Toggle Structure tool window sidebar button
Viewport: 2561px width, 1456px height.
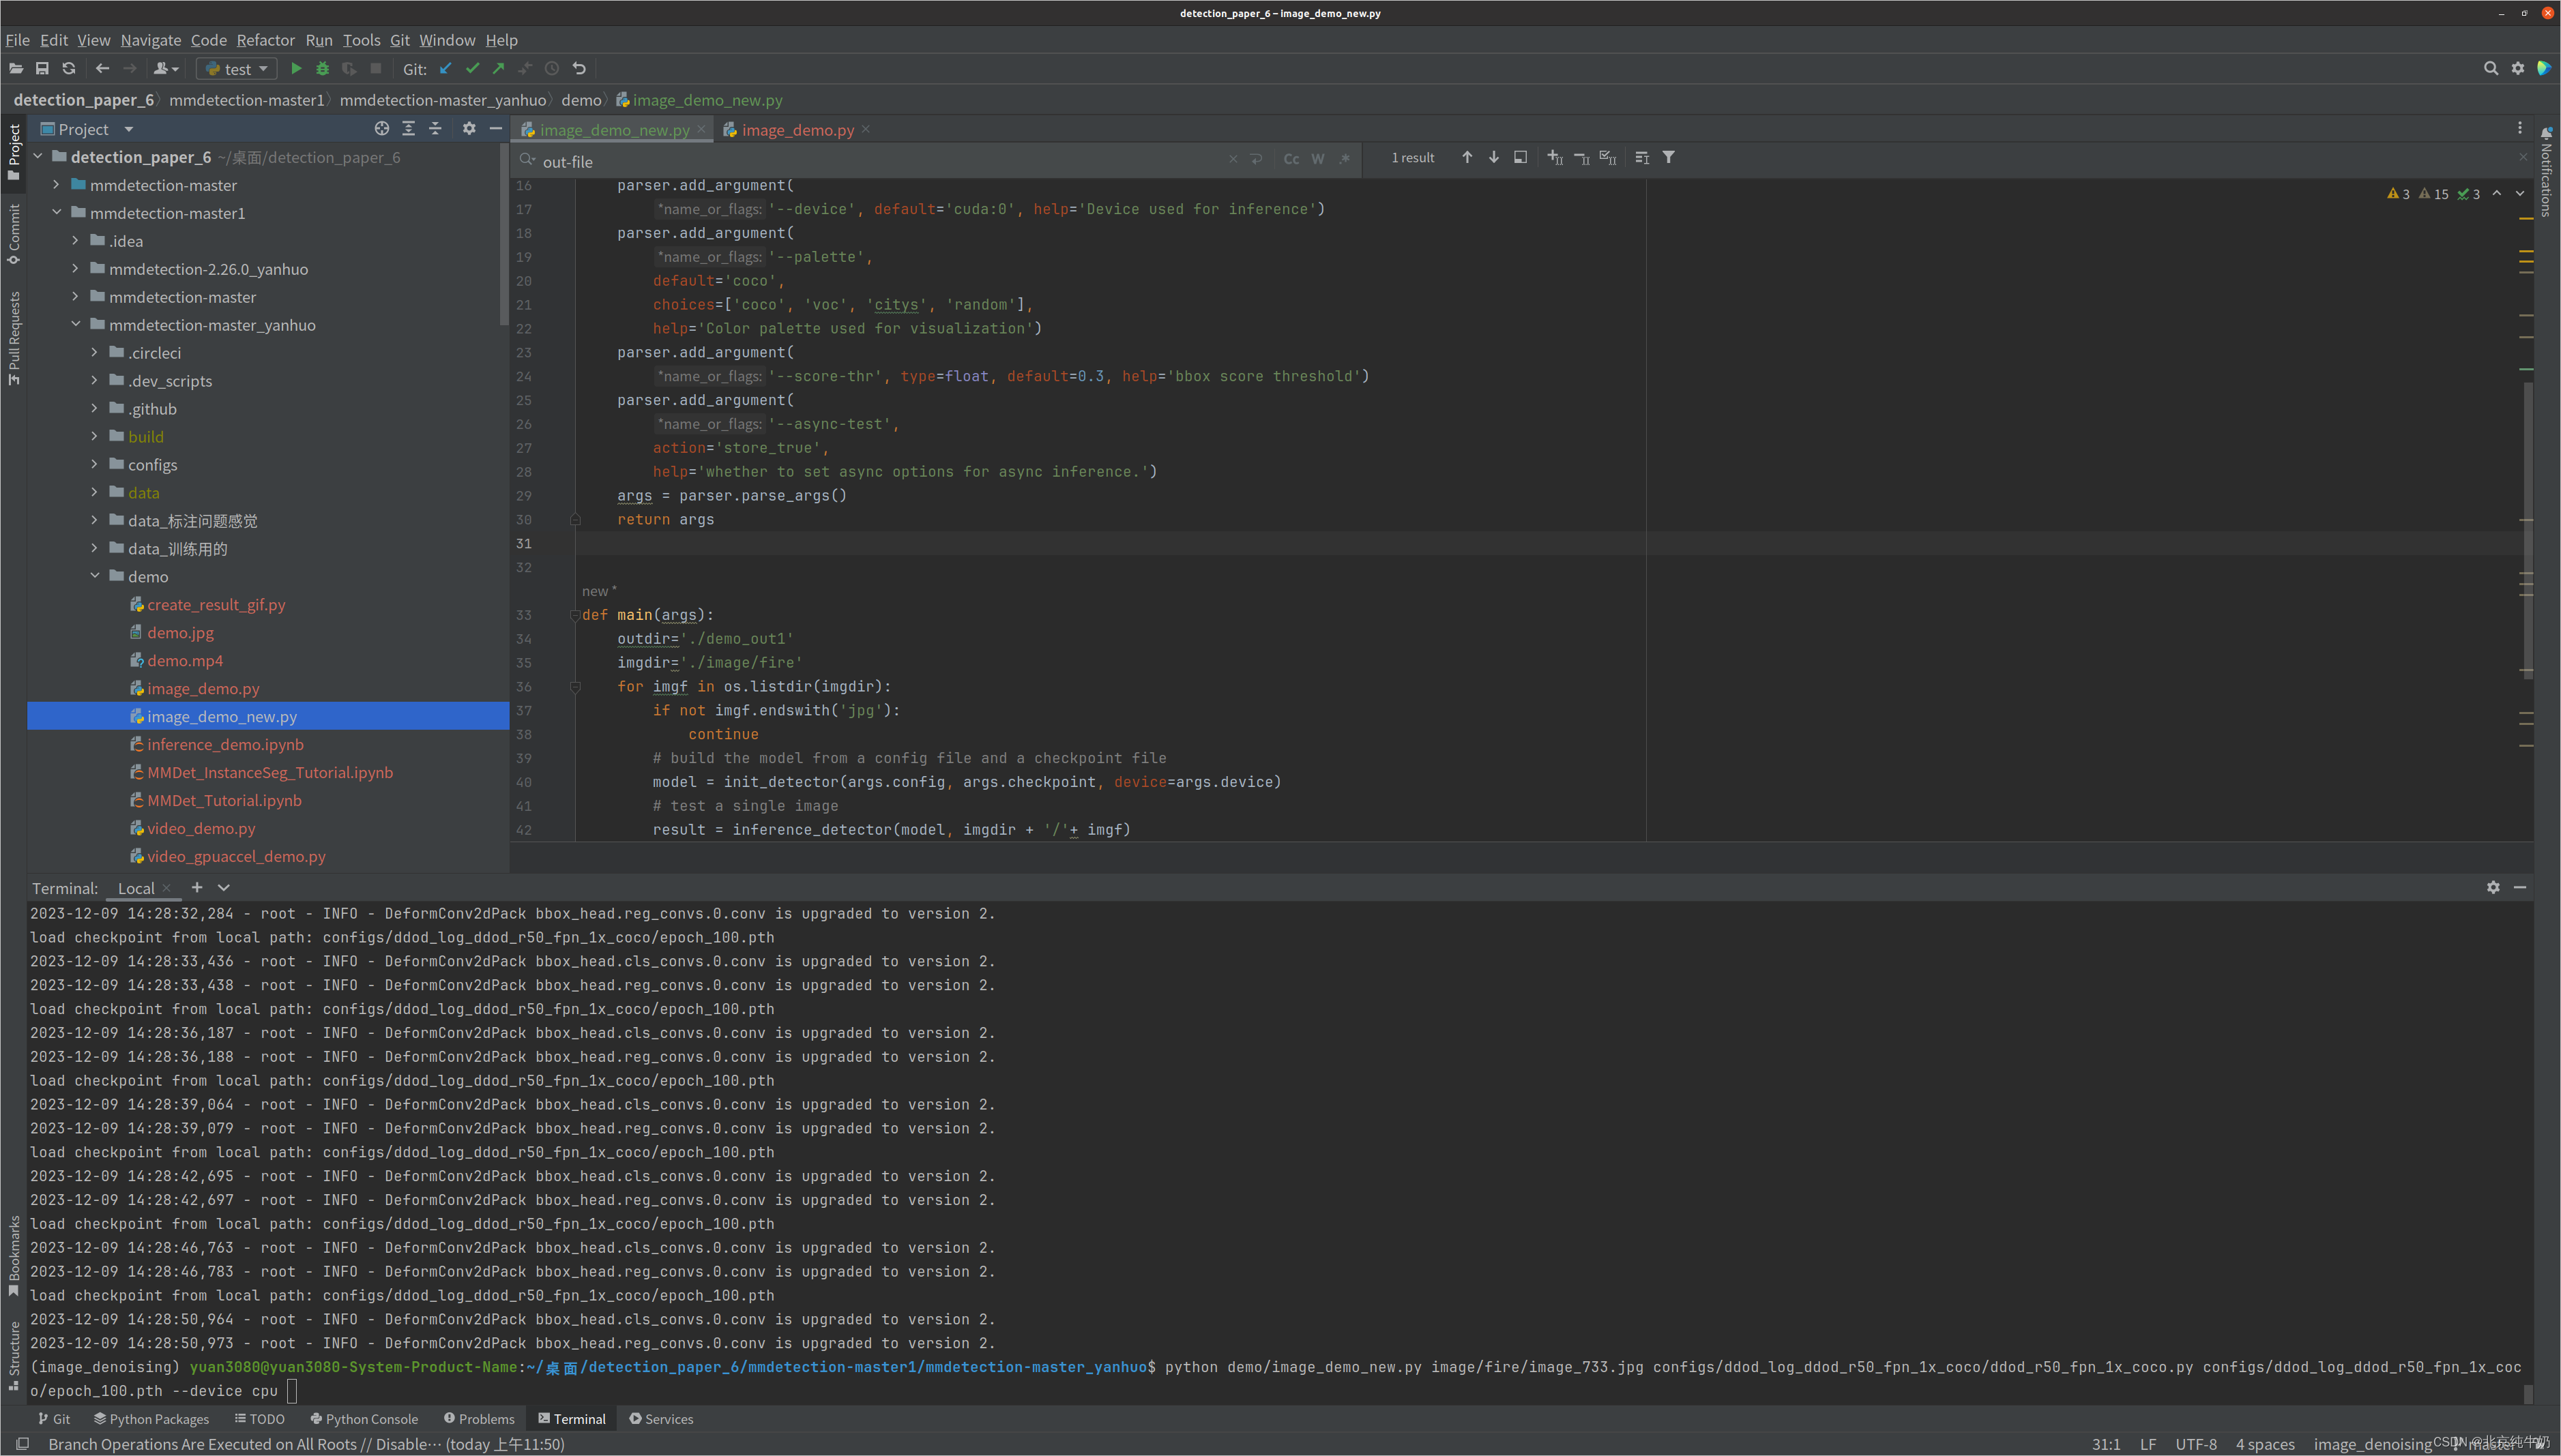[x=14, y=1356]
